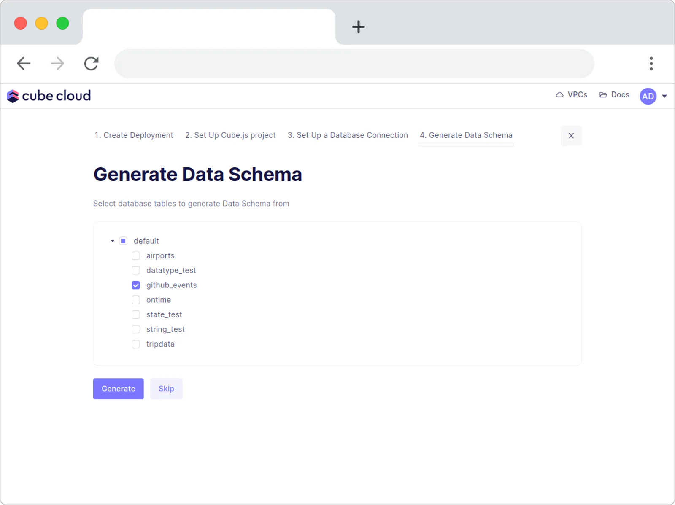Click the red close window button
This screenshot has width=675, height=505.
pos(21,23)
